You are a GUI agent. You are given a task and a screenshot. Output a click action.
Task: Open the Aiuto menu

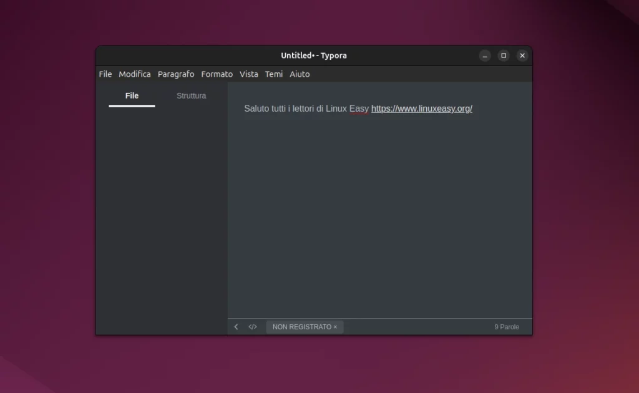[300, 74]
